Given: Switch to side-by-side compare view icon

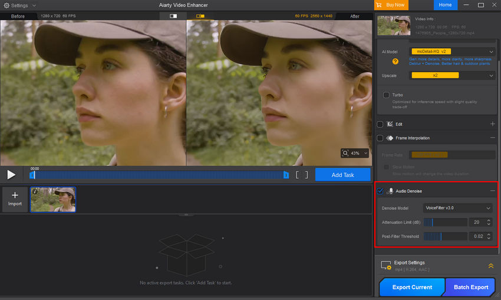Looking at the screenshot, I should coord(200,16).
